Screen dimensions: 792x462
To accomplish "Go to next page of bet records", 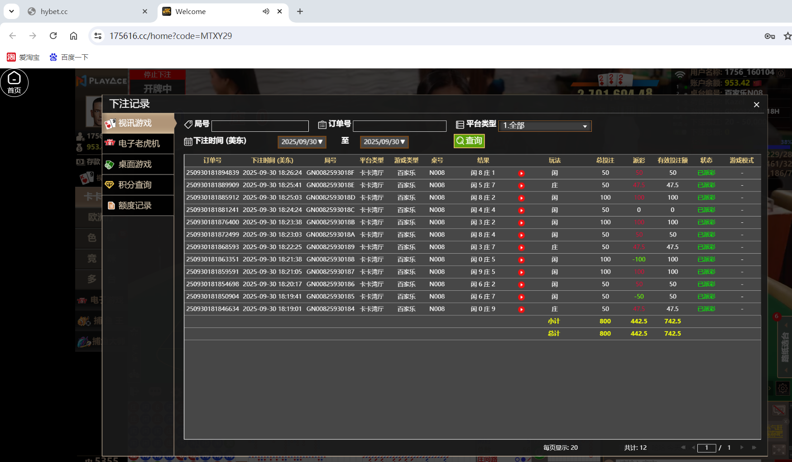I will pyautogui.click(x=741, y=448).
